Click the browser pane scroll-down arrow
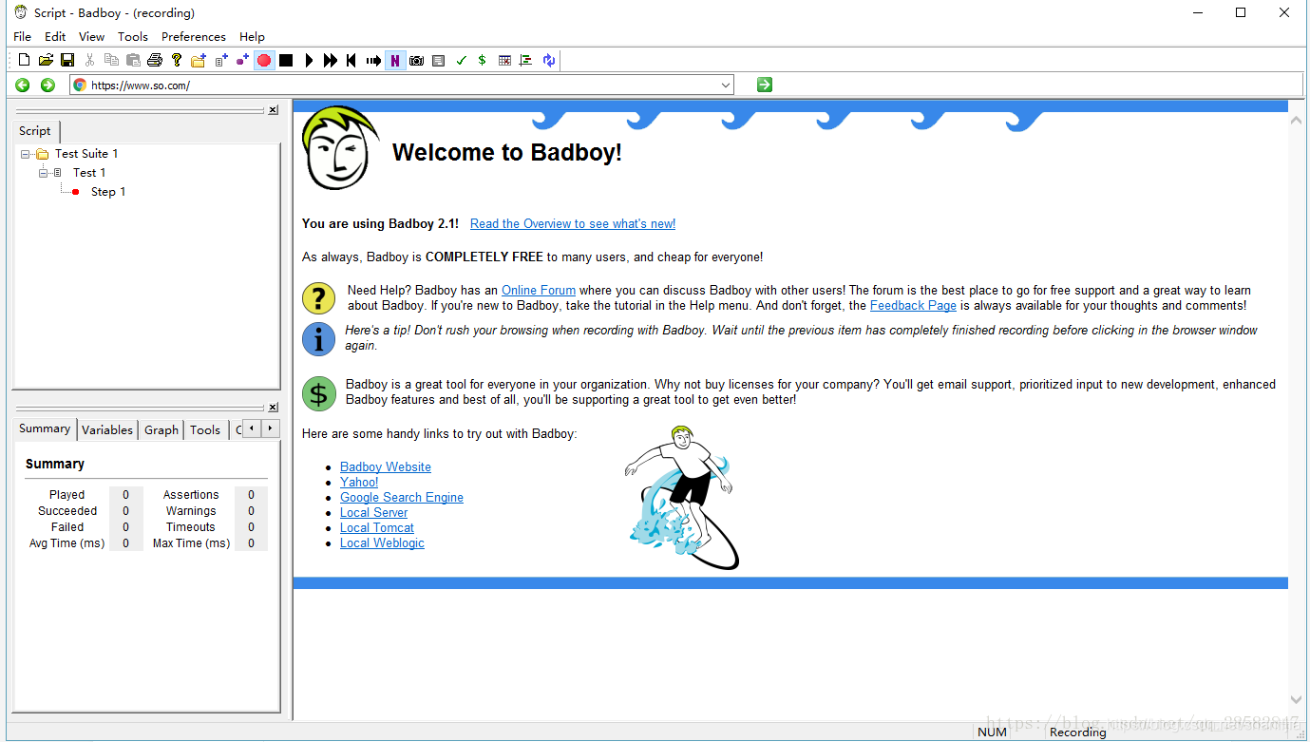 [x=1297, y=700]
